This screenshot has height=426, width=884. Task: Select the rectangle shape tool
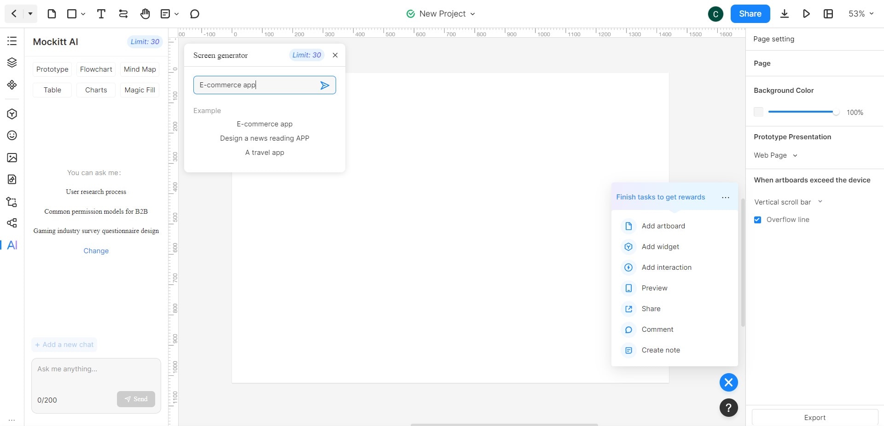(x=72, y=14)
